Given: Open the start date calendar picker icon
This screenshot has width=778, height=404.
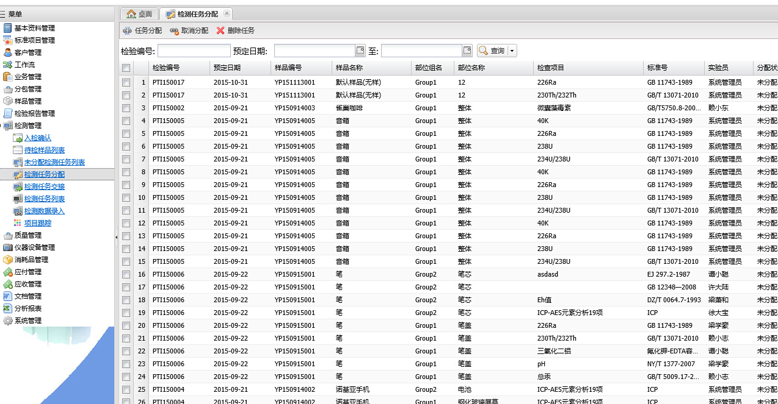Looking at the screenshot, I should click(x=360, y=51).
